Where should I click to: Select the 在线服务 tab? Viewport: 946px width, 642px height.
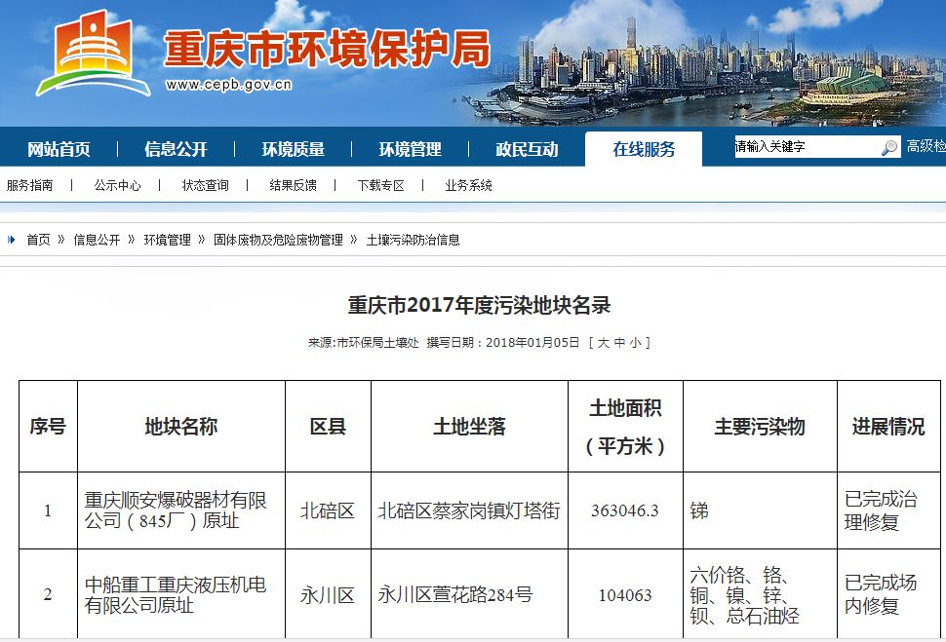pos(644,149)
